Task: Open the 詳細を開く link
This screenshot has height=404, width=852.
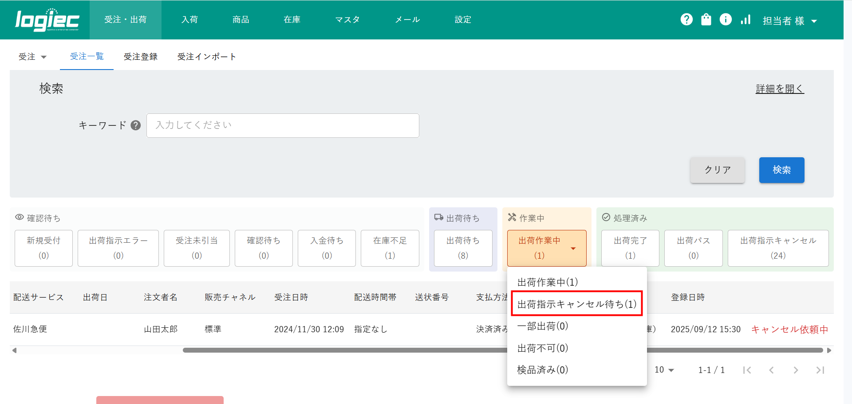Action: pos(780,89)
